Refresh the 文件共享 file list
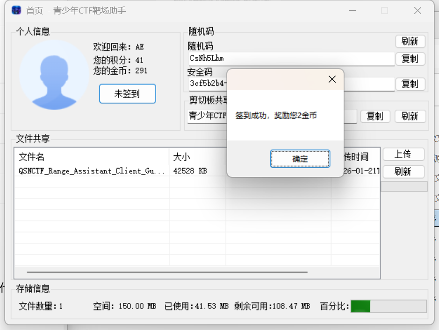The image size is (439, 330). click(x=403, y=172)
